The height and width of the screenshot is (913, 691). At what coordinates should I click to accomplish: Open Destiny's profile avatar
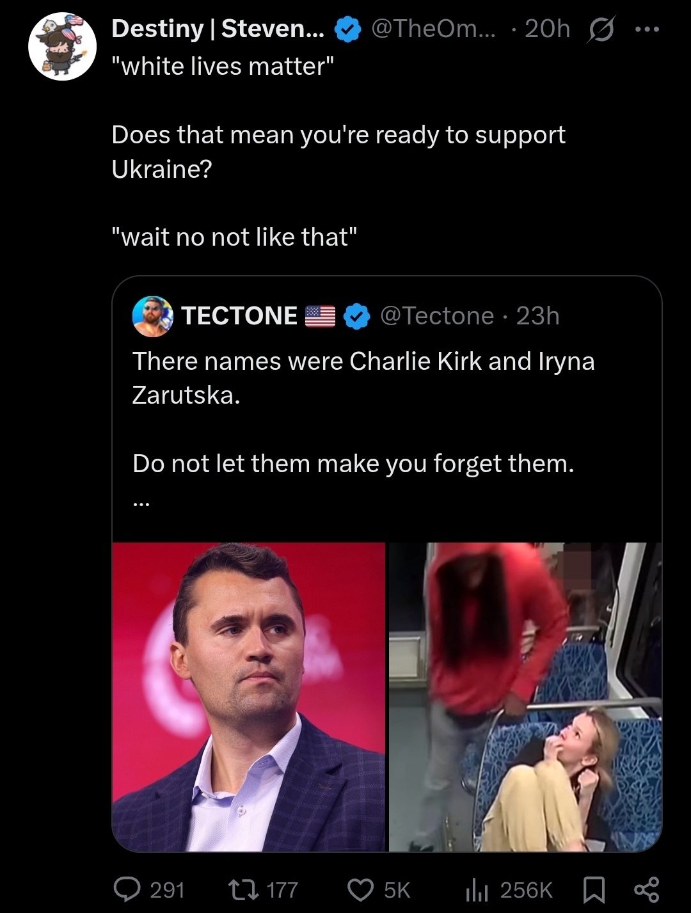click(62, 47)
